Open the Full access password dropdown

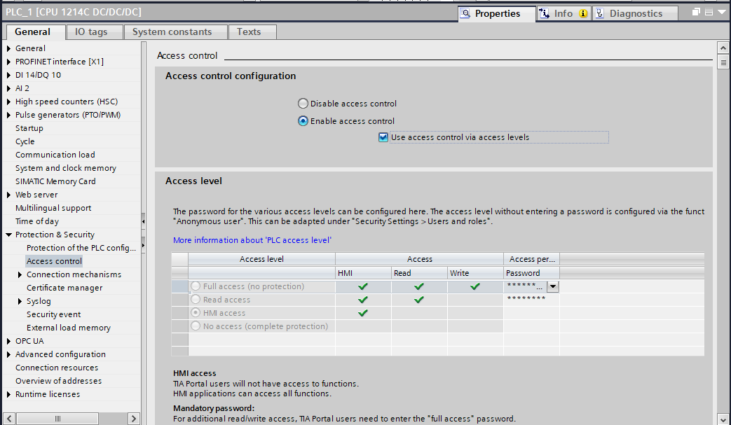point(552,286)
